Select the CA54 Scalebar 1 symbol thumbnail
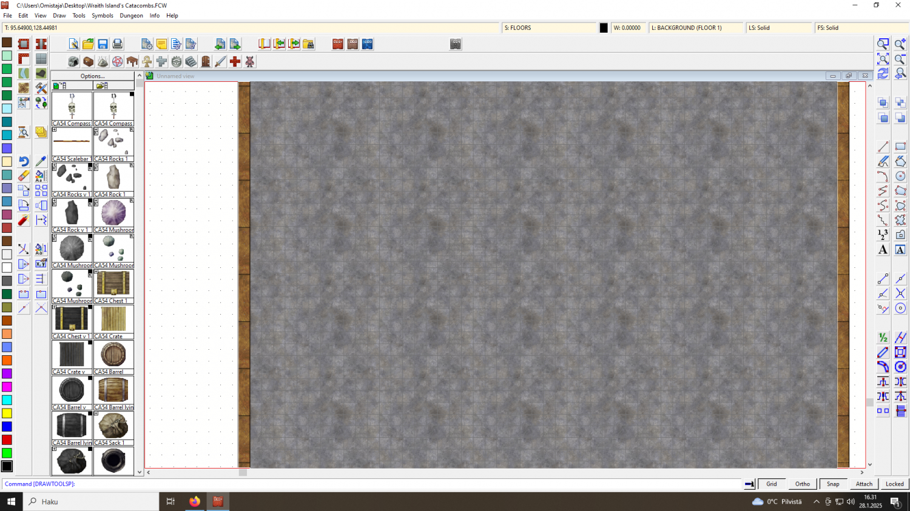This screenshot has width=910, height=511. coord(72,145)
